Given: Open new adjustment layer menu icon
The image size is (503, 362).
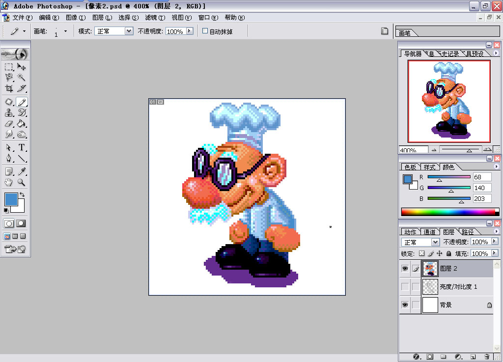Looking at the screenshot, I should 458,357.
